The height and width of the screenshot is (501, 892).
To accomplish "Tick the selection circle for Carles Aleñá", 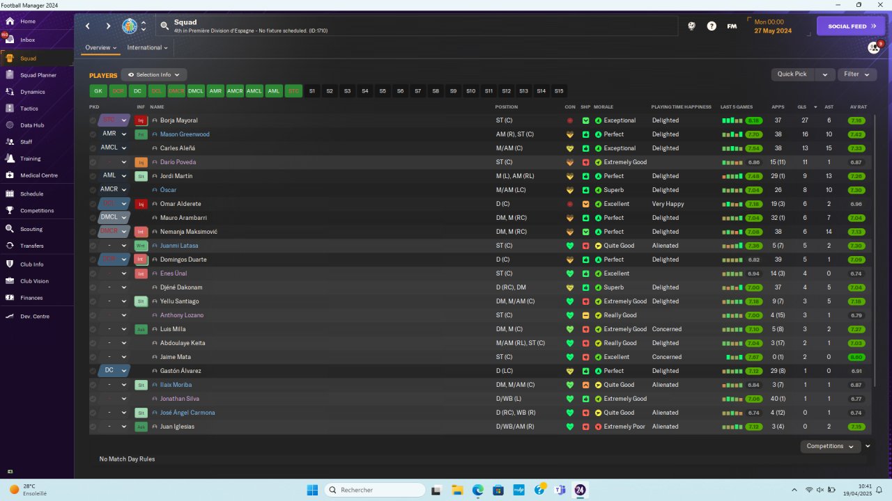I will (x=93, y=148).
